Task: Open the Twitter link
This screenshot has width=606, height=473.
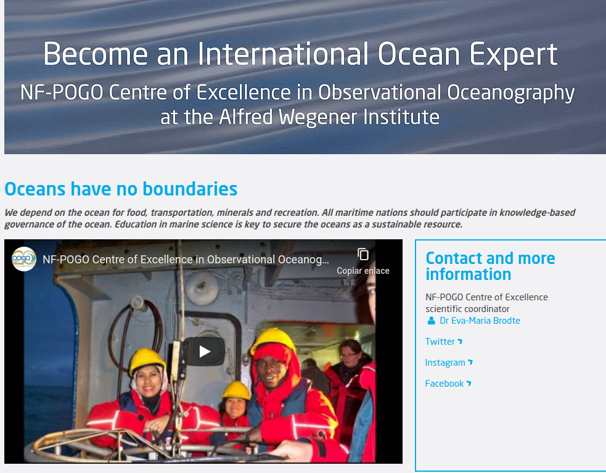Action: (x=440, y=342)
